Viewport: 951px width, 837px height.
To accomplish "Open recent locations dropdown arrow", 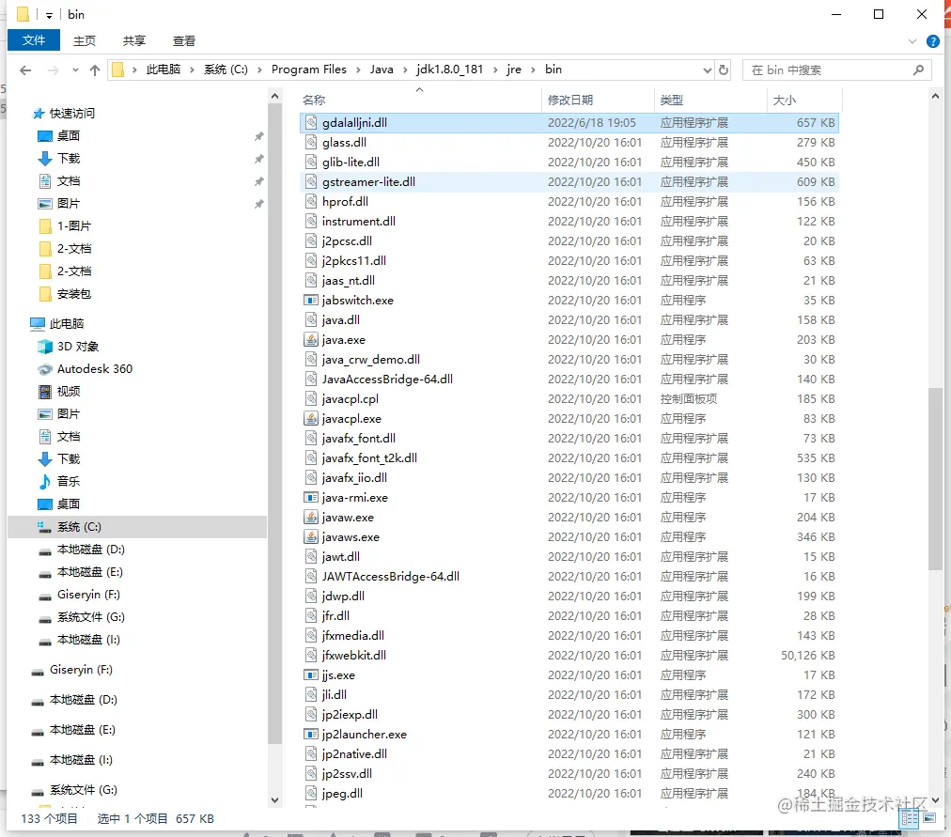I will pos(75,70).
